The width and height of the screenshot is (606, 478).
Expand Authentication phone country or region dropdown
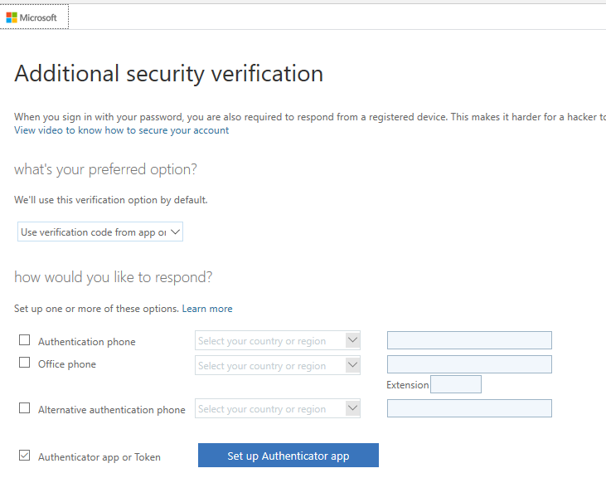tap(278, 340)
